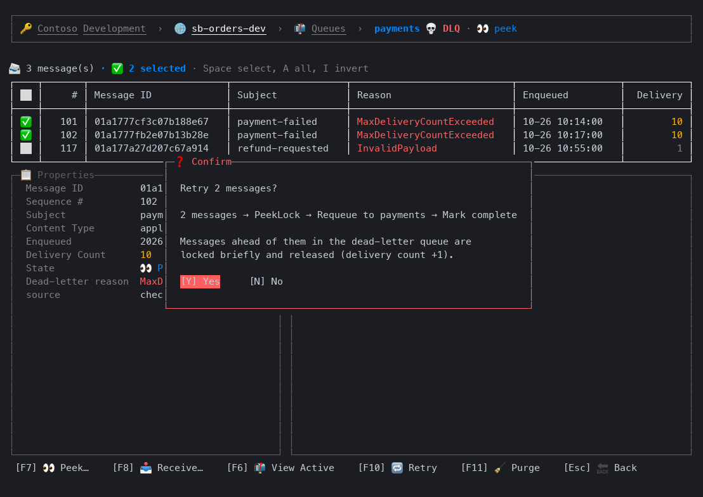Viewport: 703px width, 497px height.
Task: Click payment-failed subject of message 101
Action: (277, 122)
